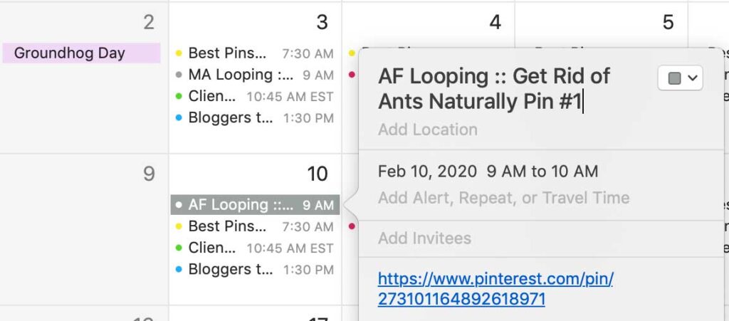The height and width of the screenshot is (321, 729).
Task: Select day 9 calendar cell
Action: [84, 229]
